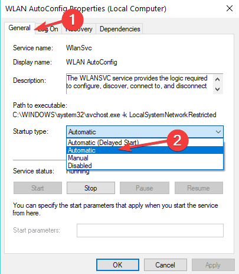This screenshot has width=239, height=274.
Task: Confirm with the OK button
Action: tap(117, 265)
